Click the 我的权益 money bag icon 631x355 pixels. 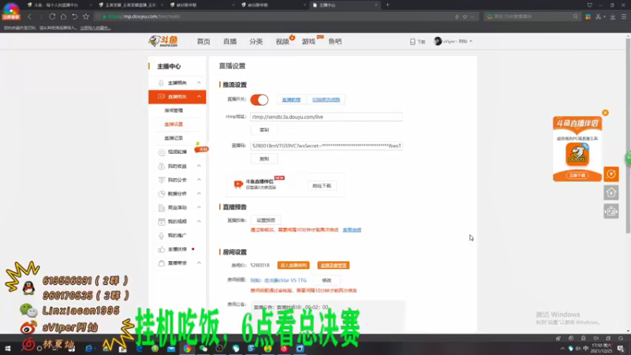coord(161,166)
